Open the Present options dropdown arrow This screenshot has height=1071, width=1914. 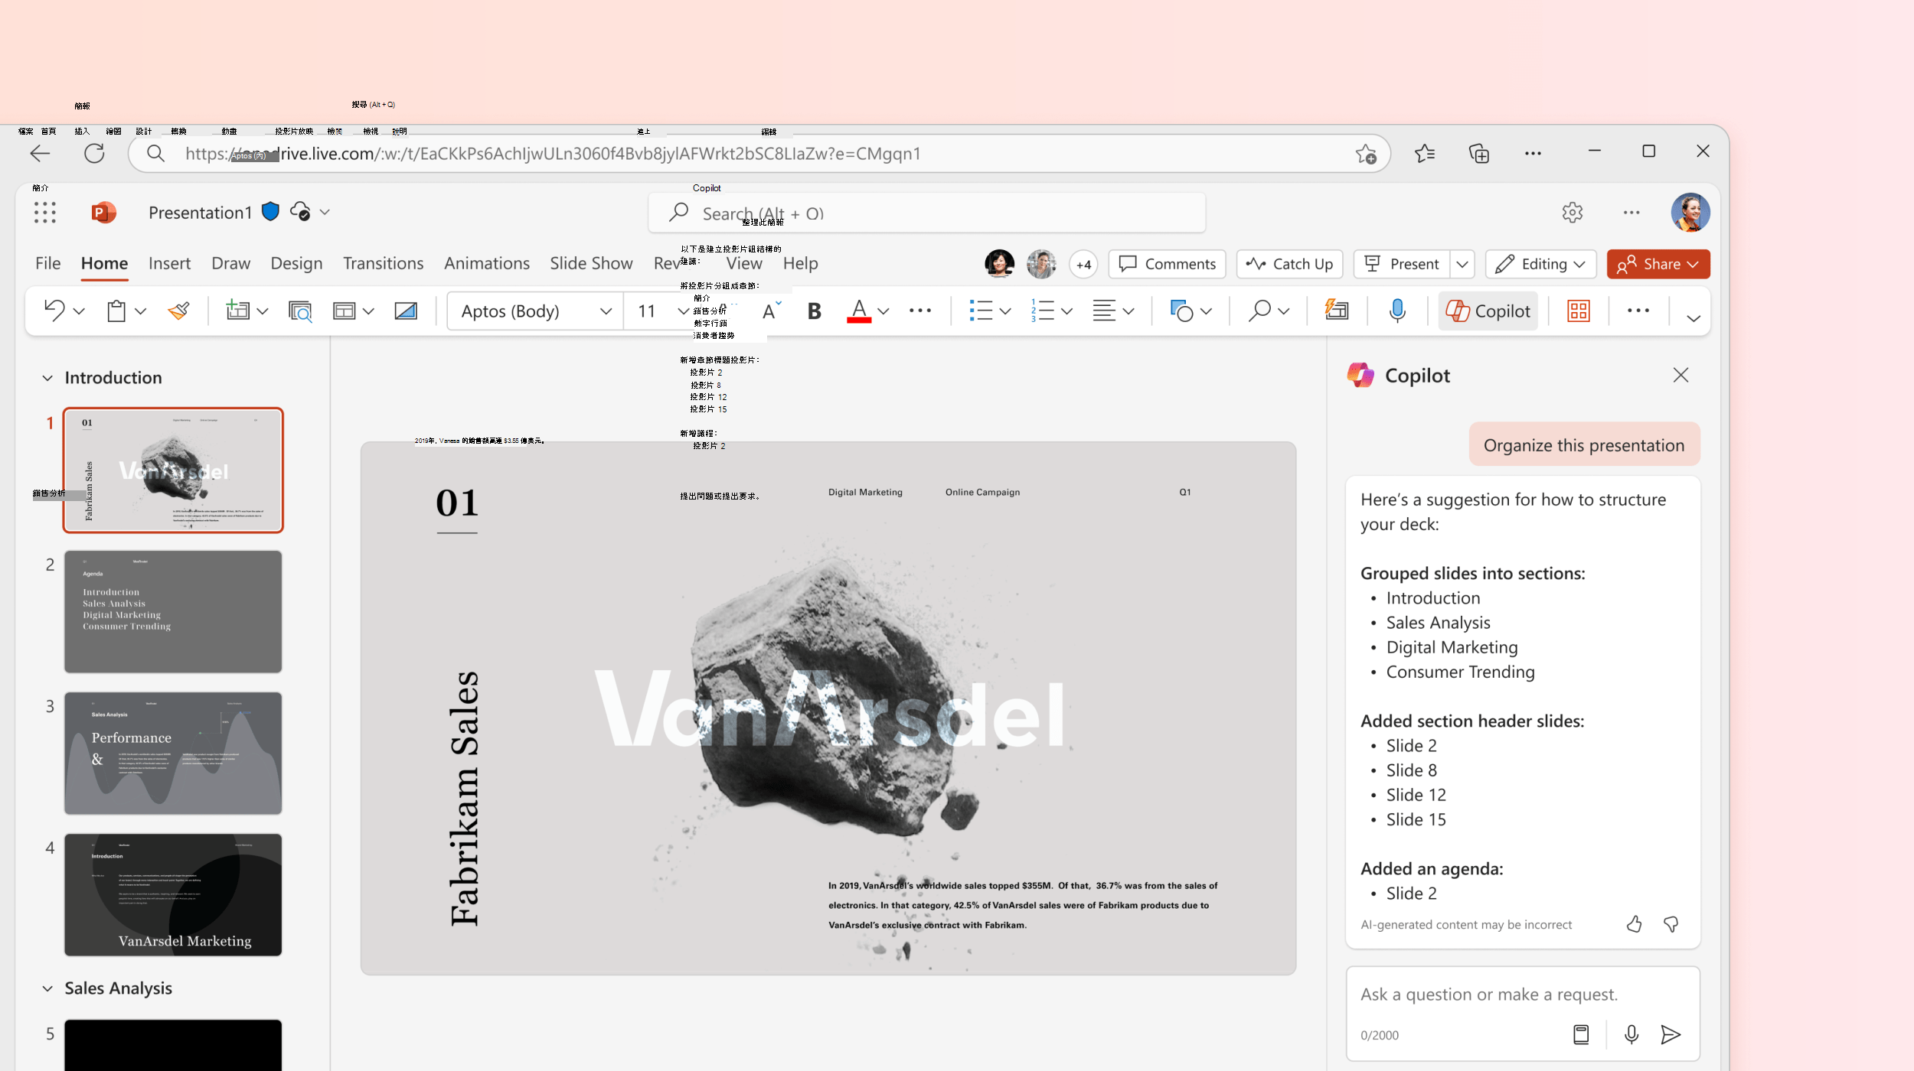[1462, 264]
